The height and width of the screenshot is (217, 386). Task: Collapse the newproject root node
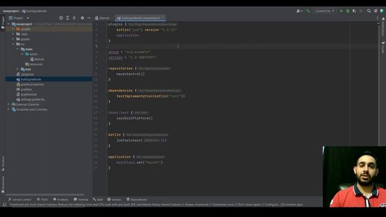point(9,24)
